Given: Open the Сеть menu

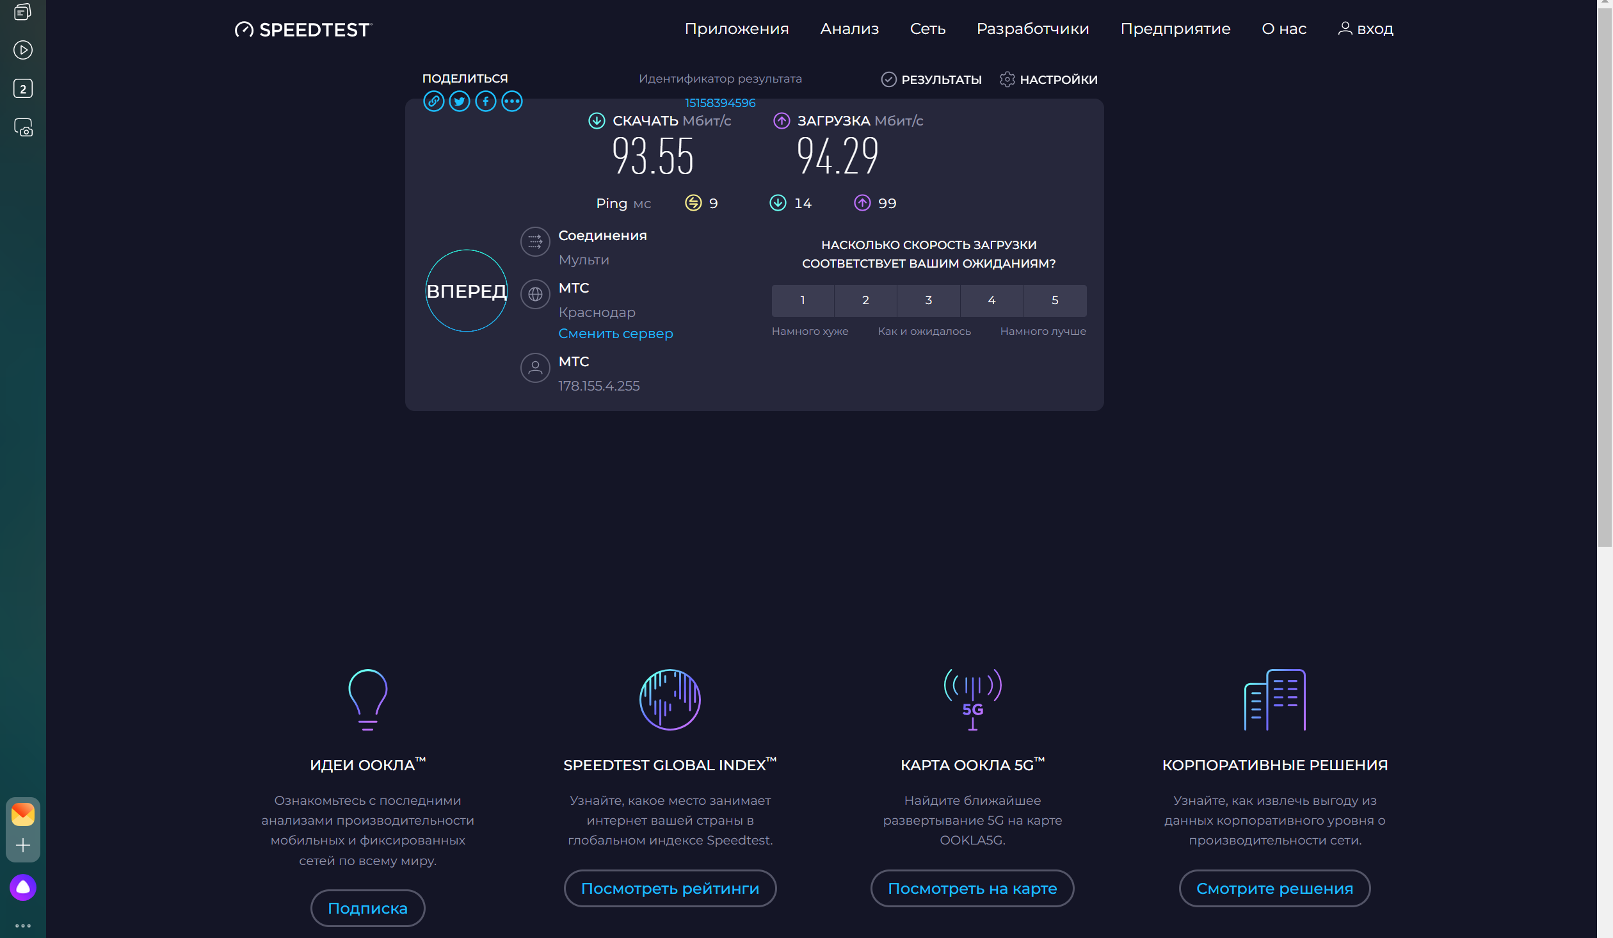Looking at the screenshot, I should point(927,29).
